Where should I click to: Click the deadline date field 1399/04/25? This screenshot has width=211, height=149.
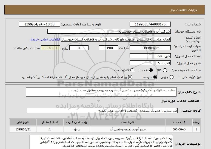coord(150,48)
